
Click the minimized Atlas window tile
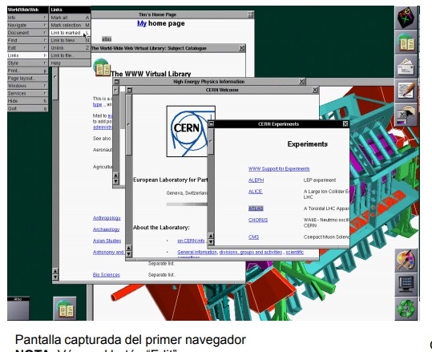[18, 308]
